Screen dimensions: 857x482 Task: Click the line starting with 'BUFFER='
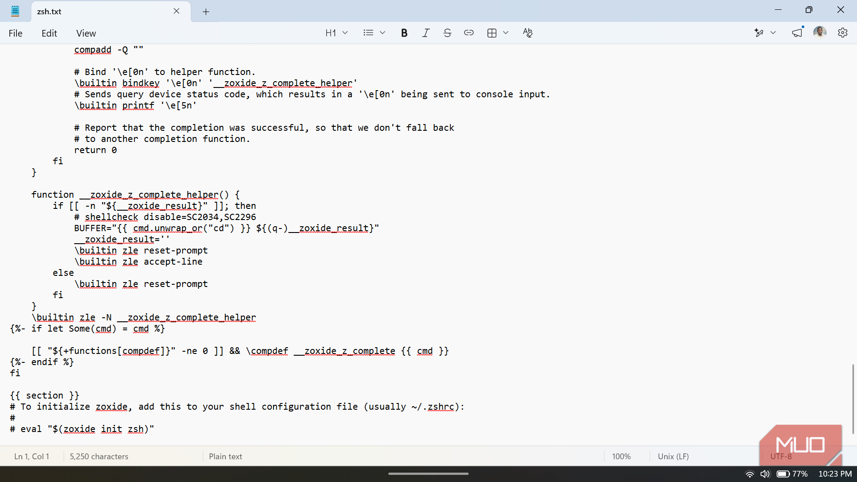227,228
